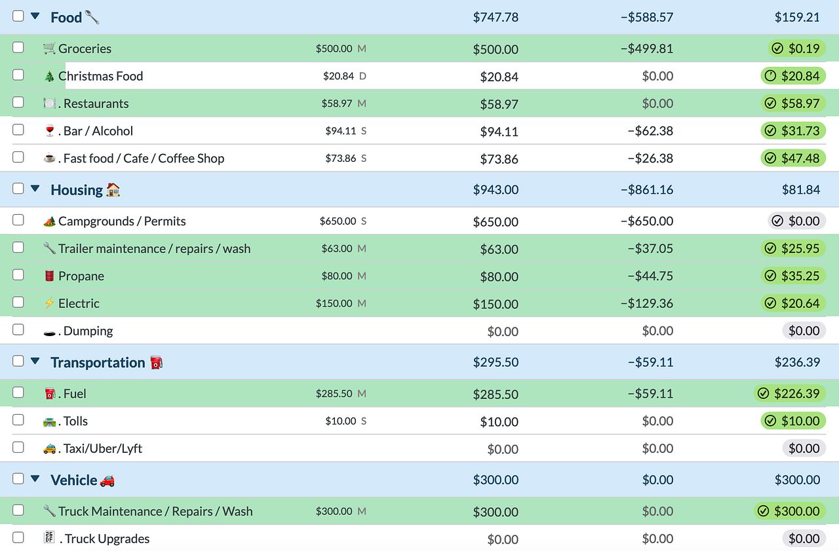Collapse the Food category group
The image size is (839, 551).
pyautogui.click(x=35, y=16)
